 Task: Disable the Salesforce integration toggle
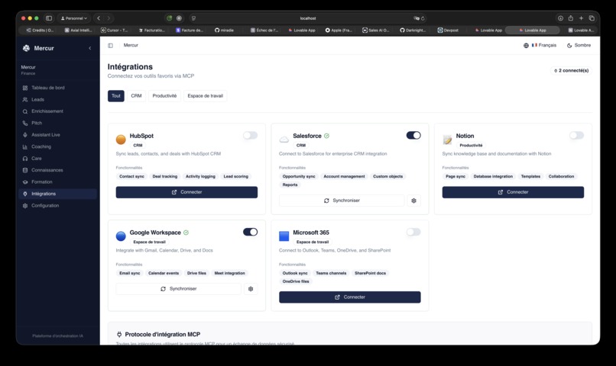tap(413, 135)
